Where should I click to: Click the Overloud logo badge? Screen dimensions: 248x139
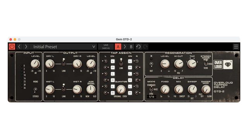(x=218, y=64)
